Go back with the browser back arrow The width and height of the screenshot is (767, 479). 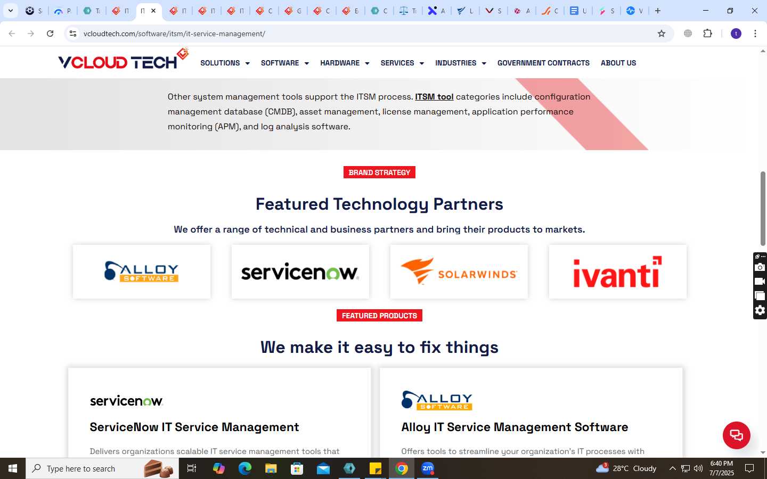(x=12, y=34)
